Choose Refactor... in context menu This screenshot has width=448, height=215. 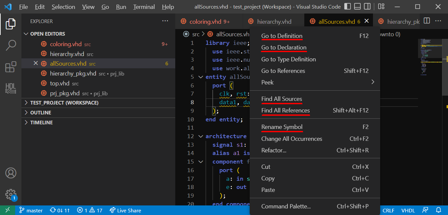click(x=315, y=150)
